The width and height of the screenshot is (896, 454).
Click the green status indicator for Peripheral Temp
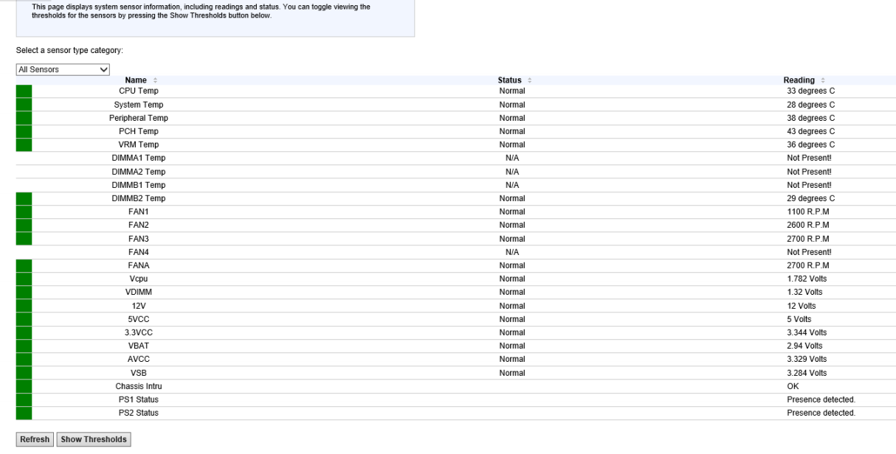coord(24,118)
